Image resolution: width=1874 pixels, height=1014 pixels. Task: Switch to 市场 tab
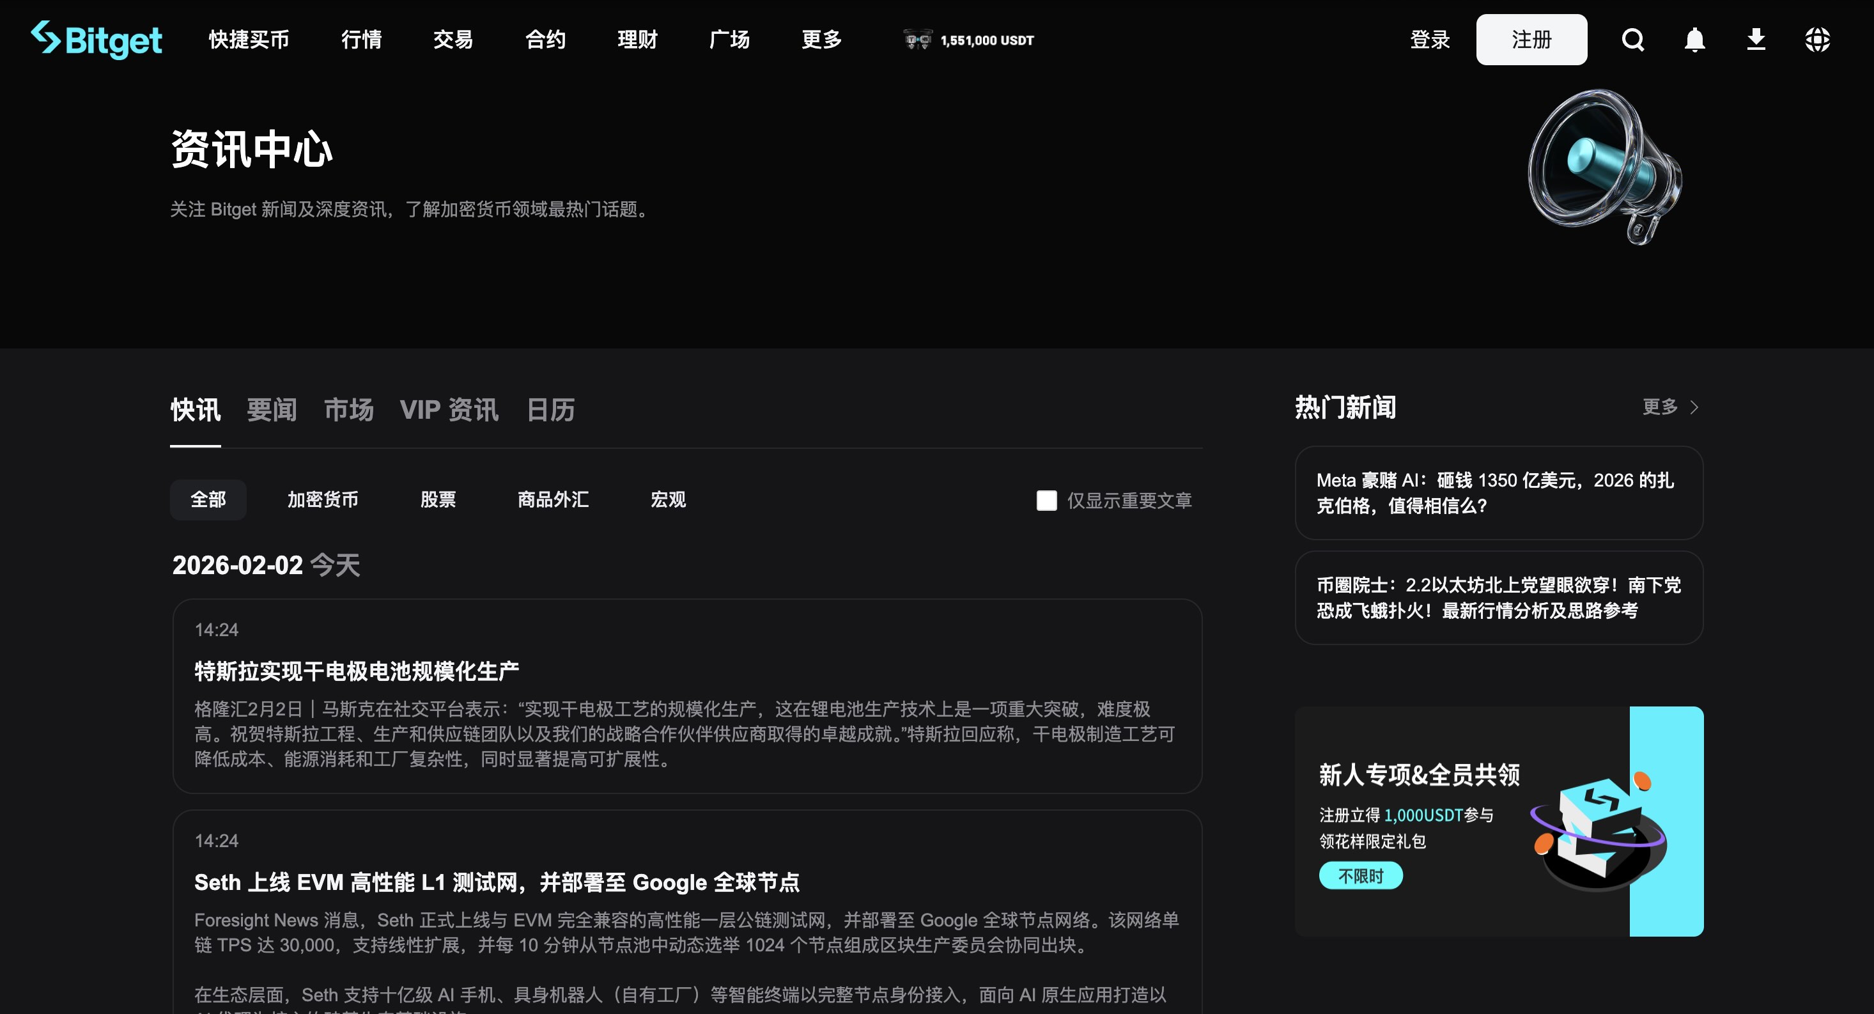coord(349,410)
